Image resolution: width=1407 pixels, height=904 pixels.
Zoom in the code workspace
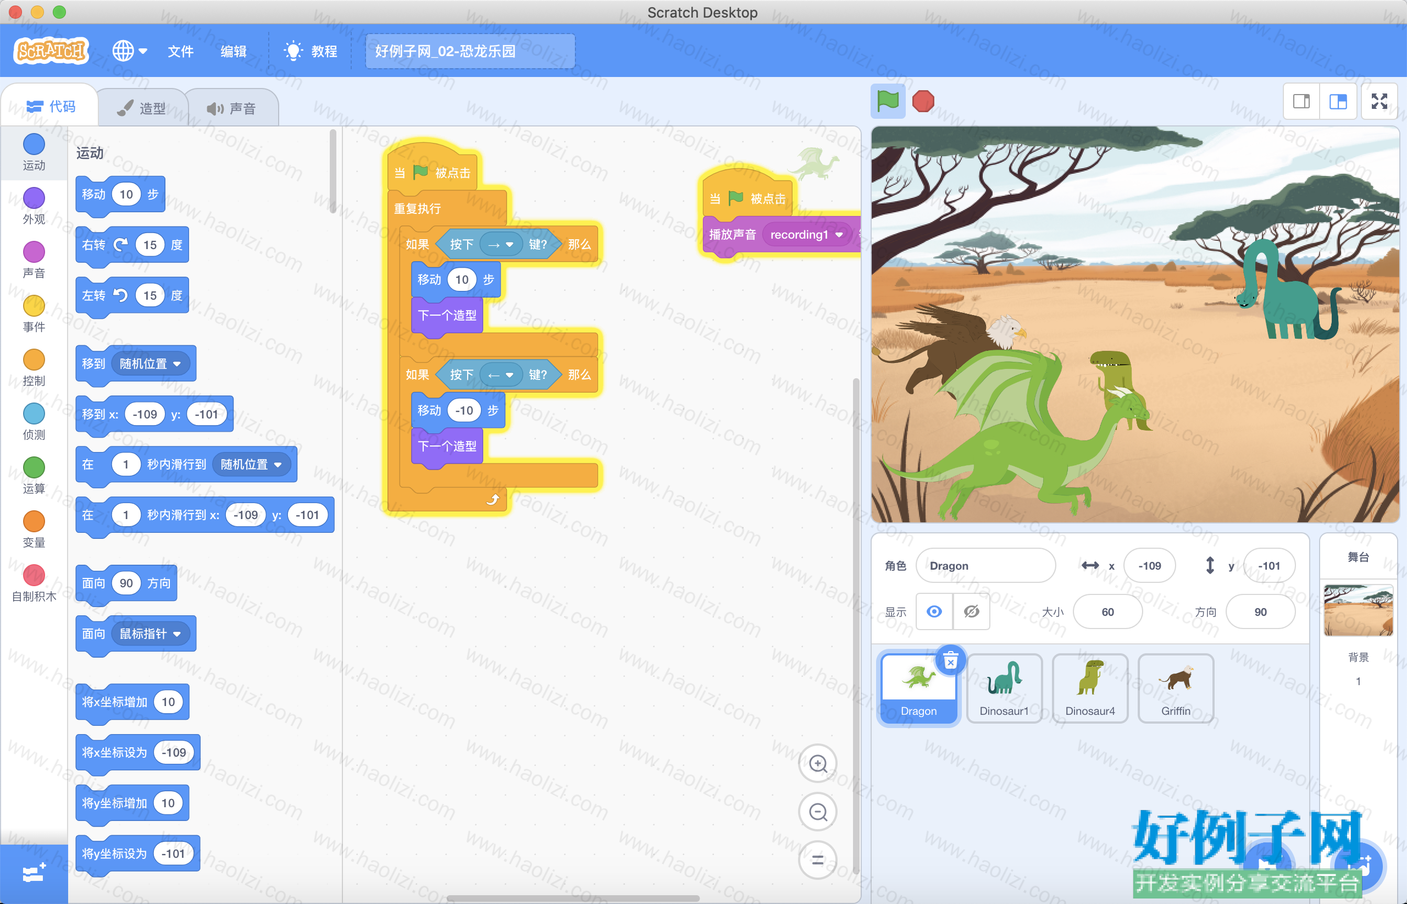[x=818, y=764]
